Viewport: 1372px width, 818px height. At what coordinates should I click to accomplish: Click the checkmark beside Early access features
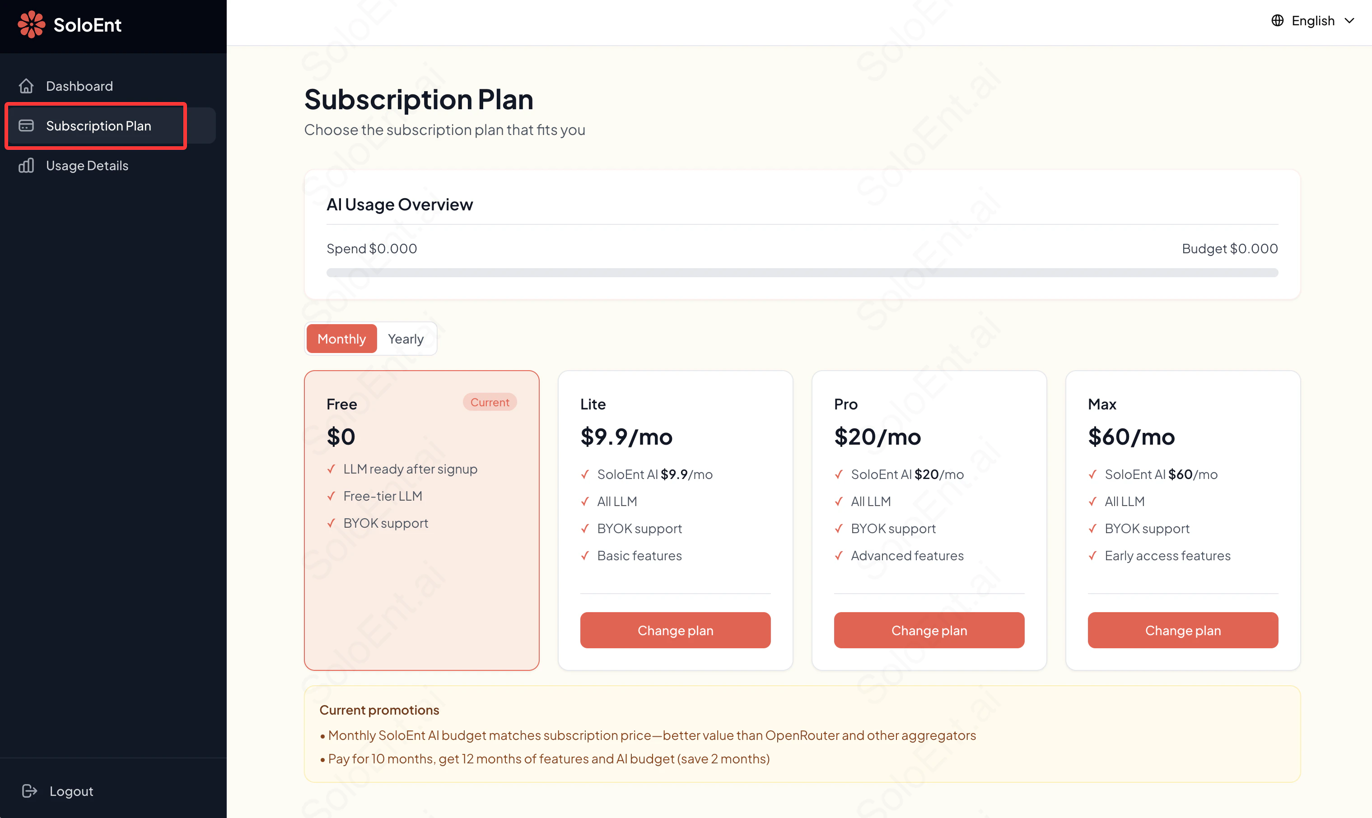click(x=1093, y=556)
